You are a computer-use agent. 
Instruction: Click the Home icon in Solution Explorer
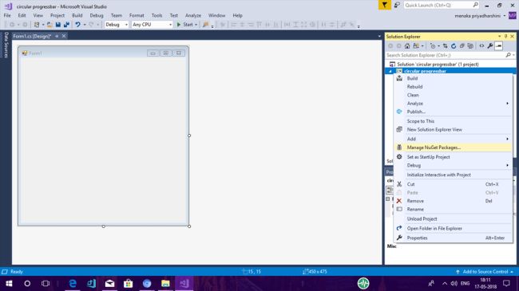(x=407, y=46)
